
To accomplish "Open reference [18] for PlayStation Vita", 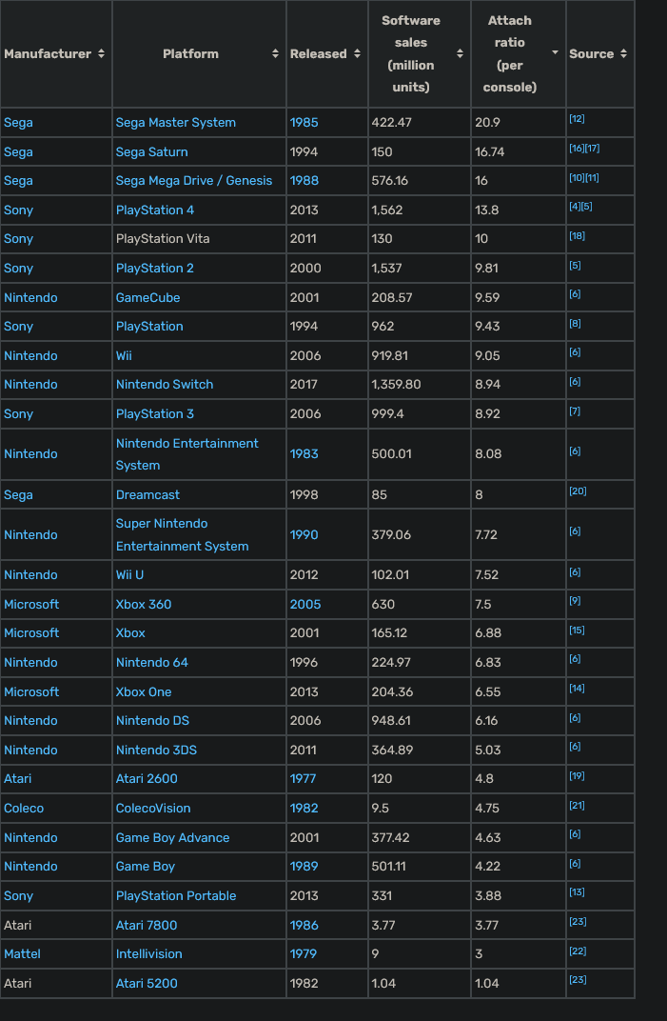I will pyautogui.click(x=577, y=235).
